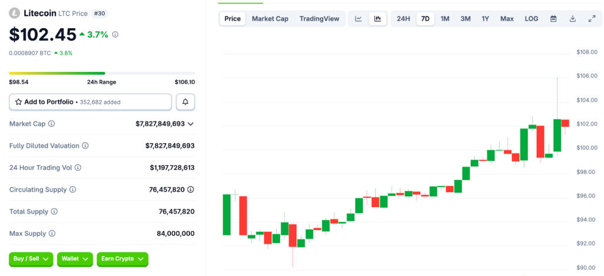Open the Buy / Sell dropdown
Image resolution: width=604 pixels, height=276 pixels.
click(31, 259)
